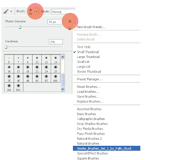The height and width of the screenshot is (160, 176).
Task: Click the brush list scroll up arrow
Action: click(62, 57)
